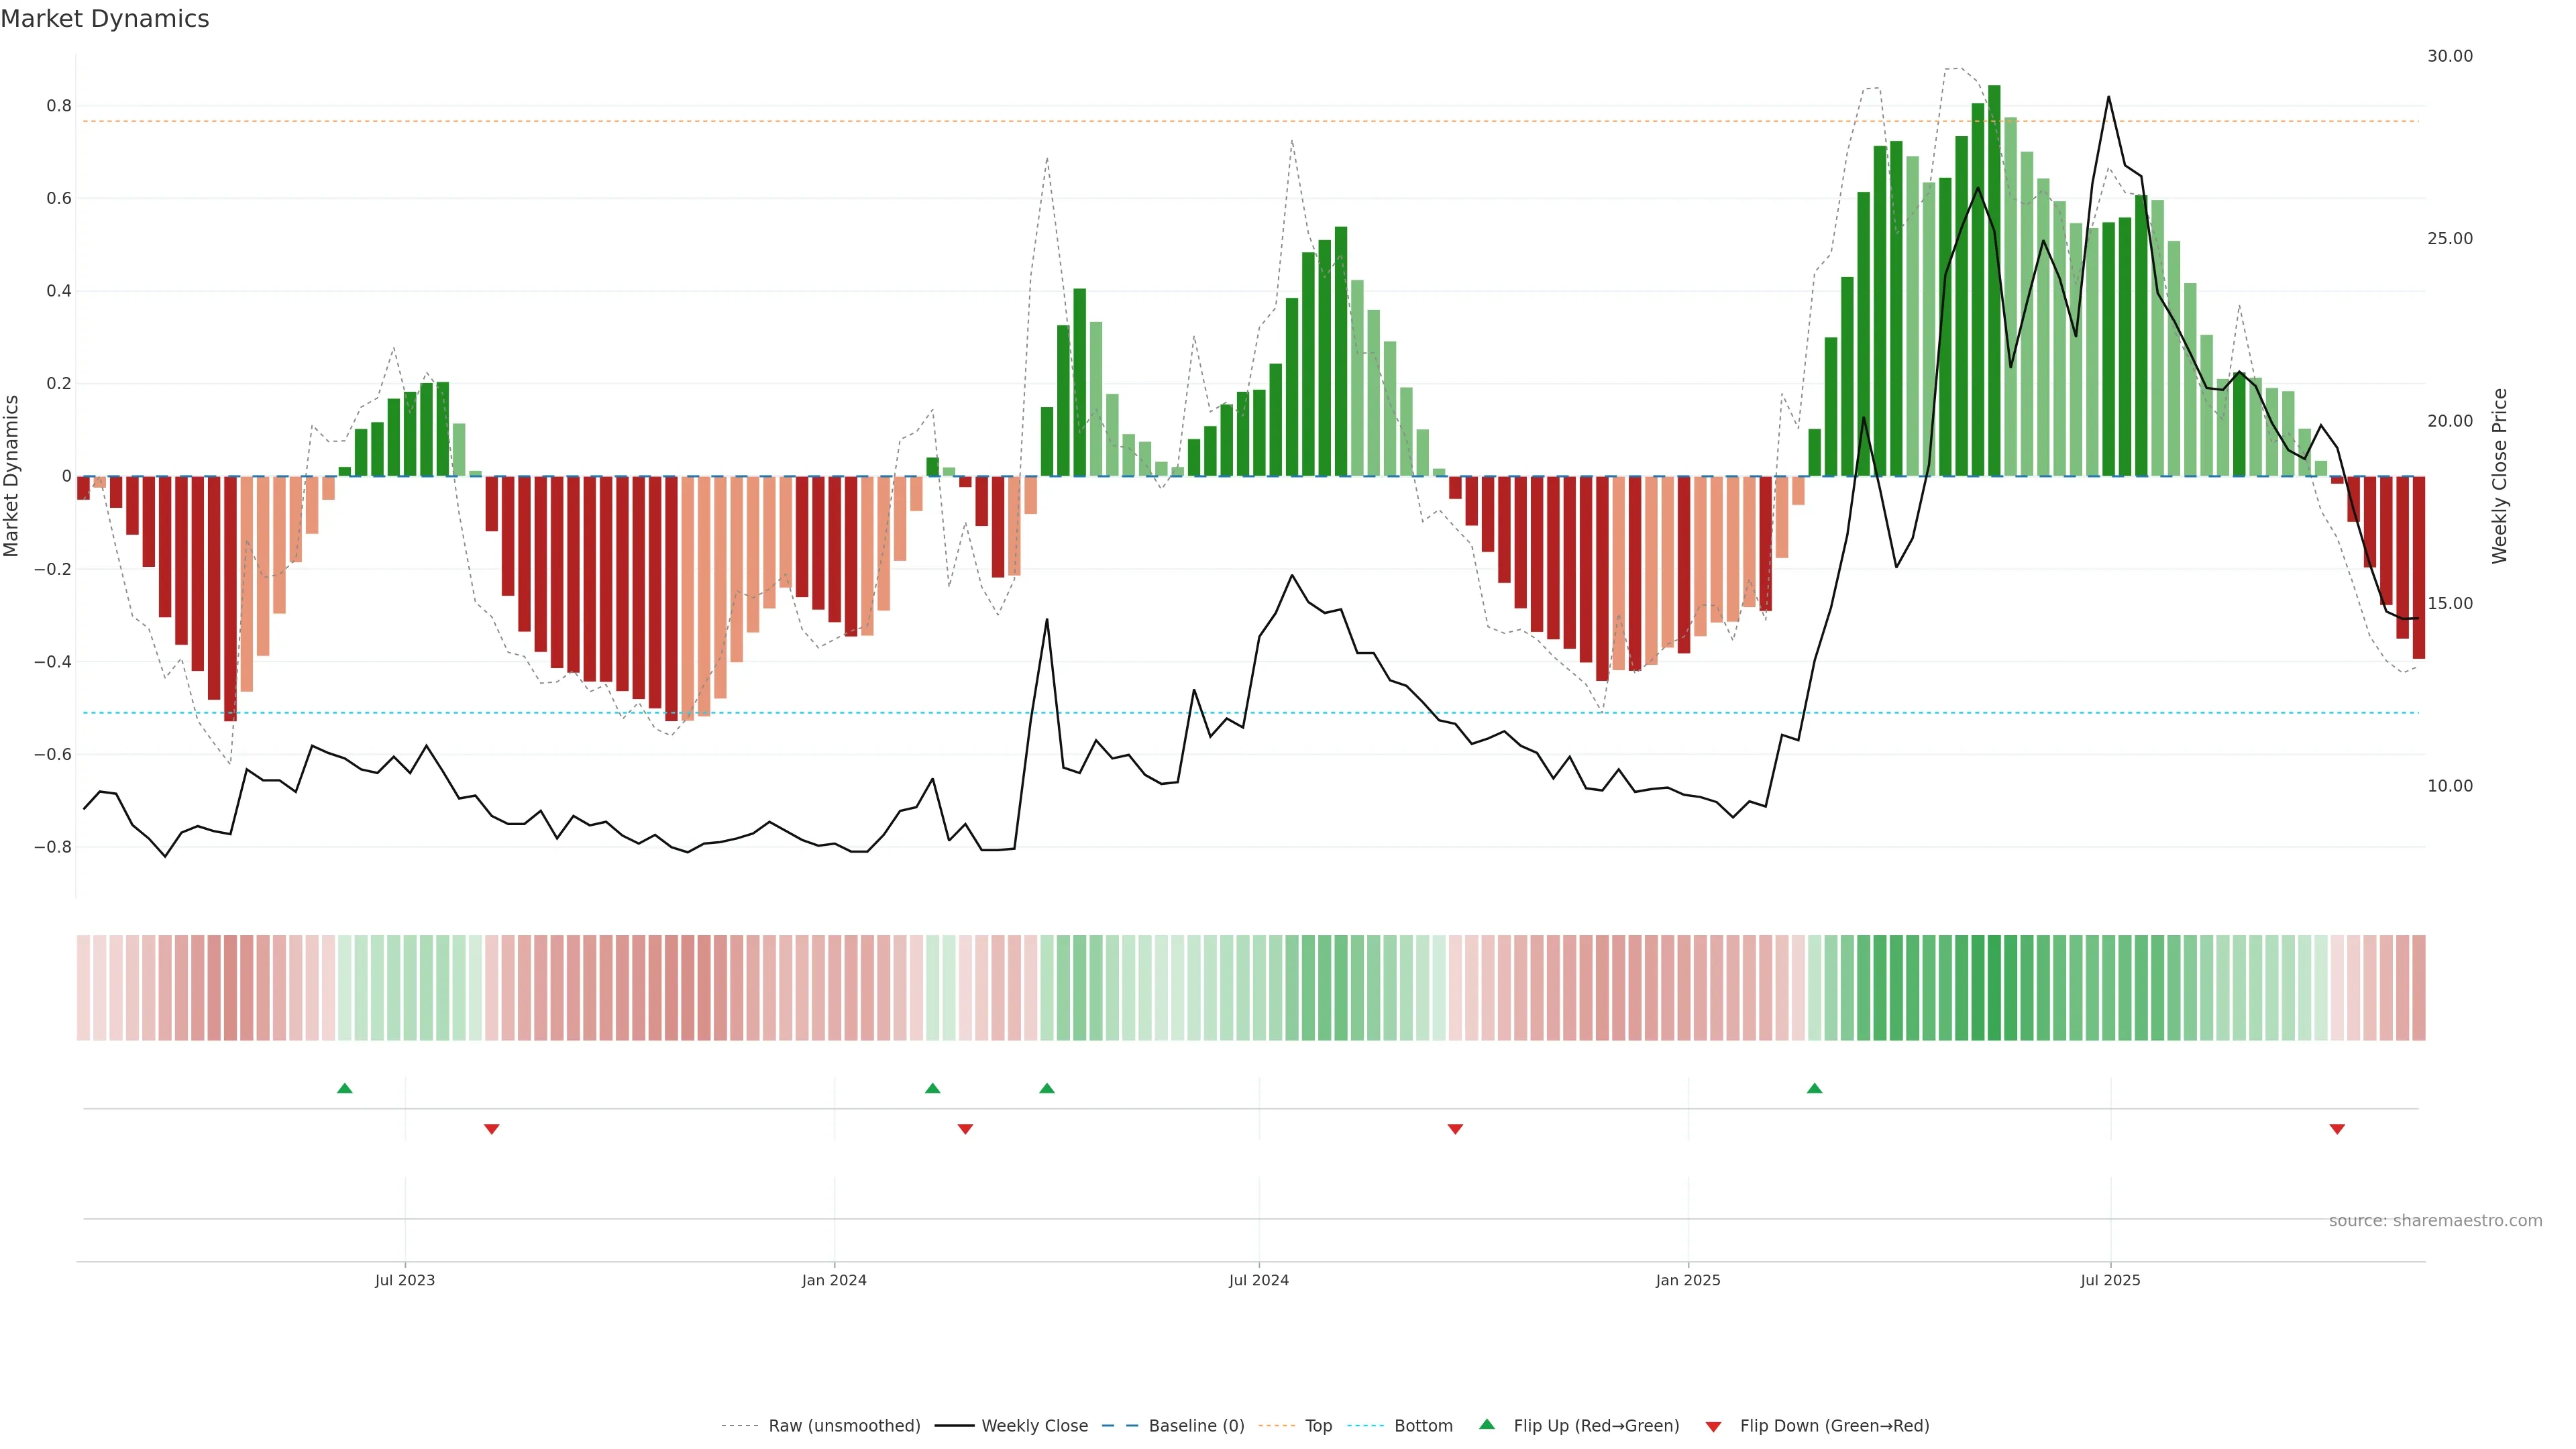Click the Flip Down triangle icon in legend

point(1713,1426)
